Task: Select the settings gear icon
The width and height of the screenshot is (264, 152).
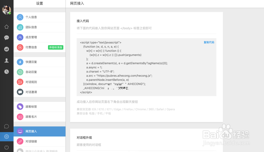Action: [7, 136]
